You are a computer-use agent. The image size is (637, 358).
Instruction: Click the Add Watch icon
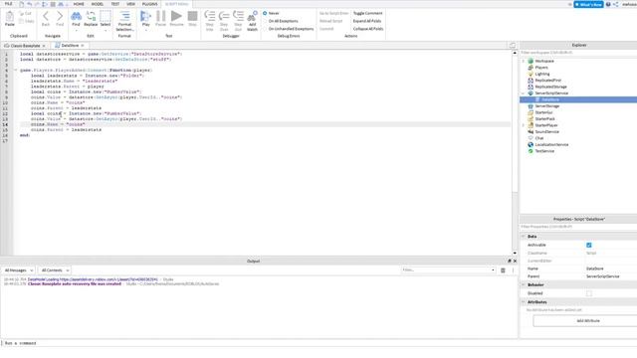point(252,16)
